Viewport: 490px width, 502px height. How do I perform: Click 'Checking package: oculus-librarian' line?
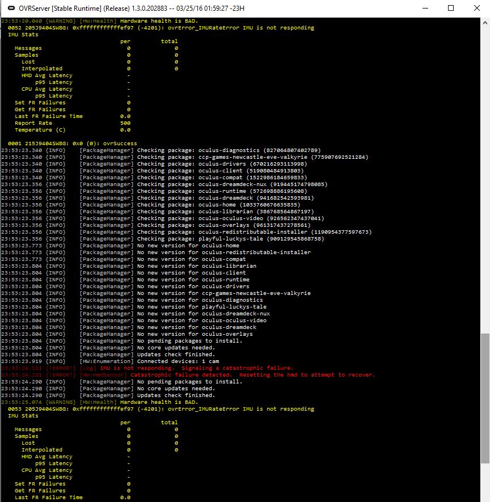pyautogui.click(x=158, y=212)
